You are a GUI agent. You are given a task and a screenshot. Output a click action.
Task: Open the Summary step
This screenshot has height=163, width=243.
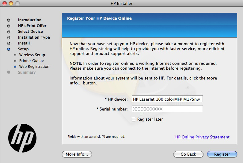coord(27,72)
